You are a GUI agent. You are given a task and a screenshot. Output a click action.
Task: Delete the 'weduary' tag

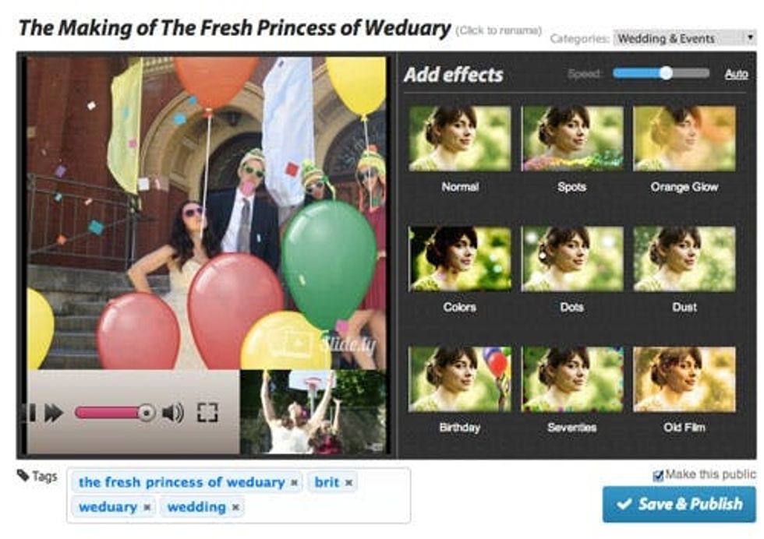tap(147, 507)
